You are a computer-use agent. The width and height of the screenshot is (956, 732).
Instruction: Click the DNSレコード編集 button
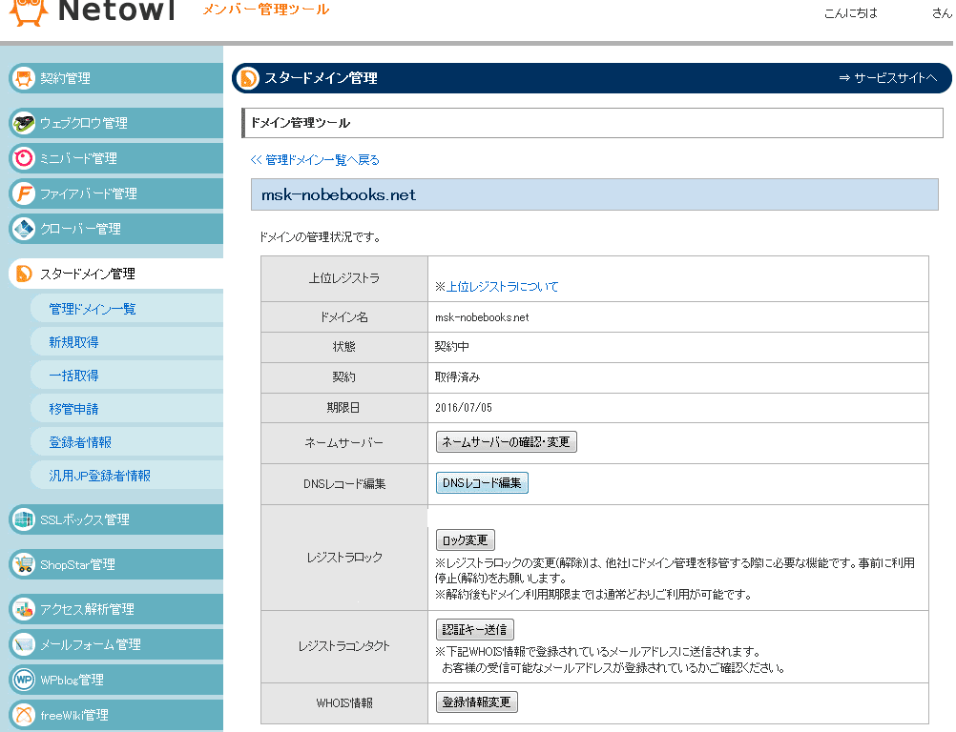[482, 483]
